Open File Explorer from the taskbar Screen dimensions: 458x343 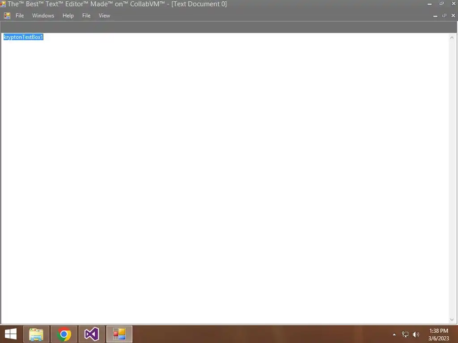(36, 334)
